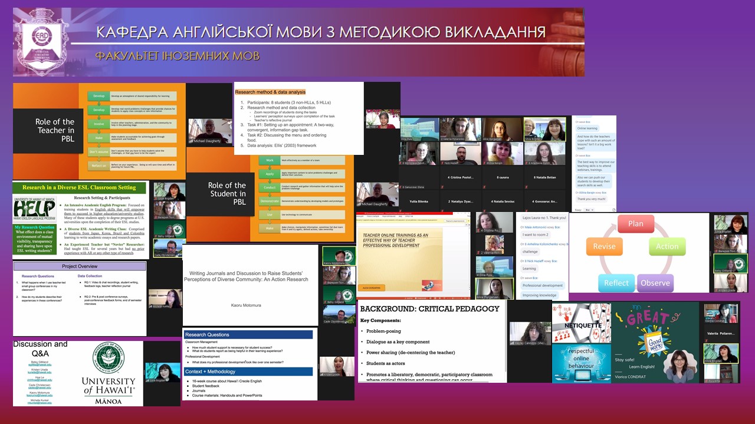755x424 pixels.
Task: Click 'BACKGROUND: CRITICAL PEDAGOGY' heading
Action: coord(430,309)
